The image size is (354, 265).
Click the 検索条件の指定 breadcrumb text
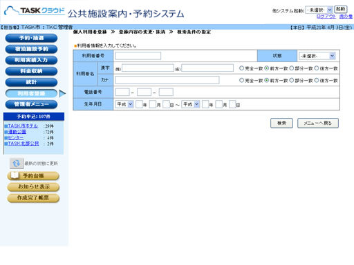[x=194, y=32]
